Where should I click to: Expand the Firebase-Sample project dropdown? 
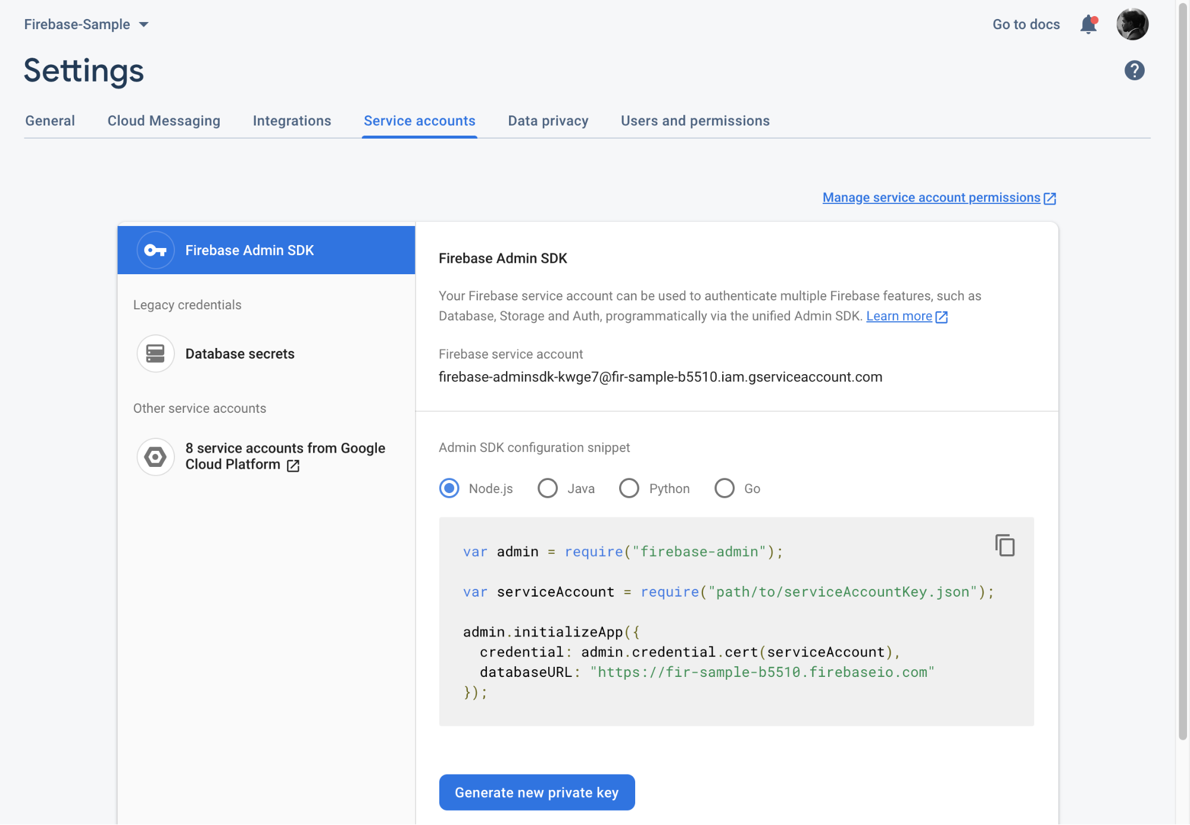(x=143, y=24)
